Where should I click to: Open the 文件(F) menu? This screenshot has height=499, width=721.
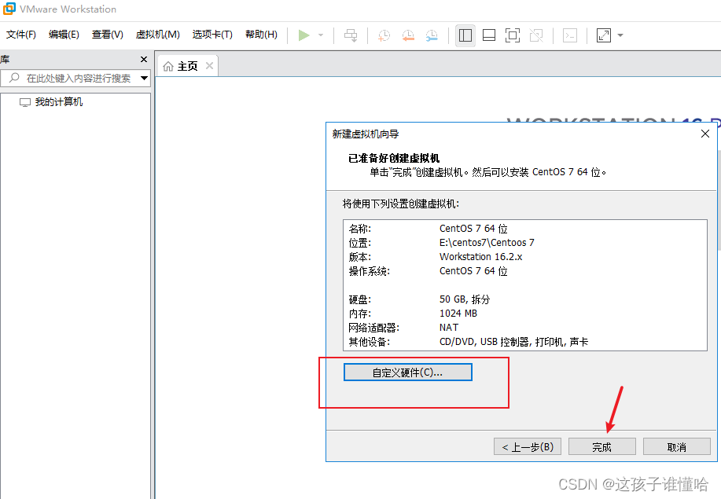click(x=20, y=35)
